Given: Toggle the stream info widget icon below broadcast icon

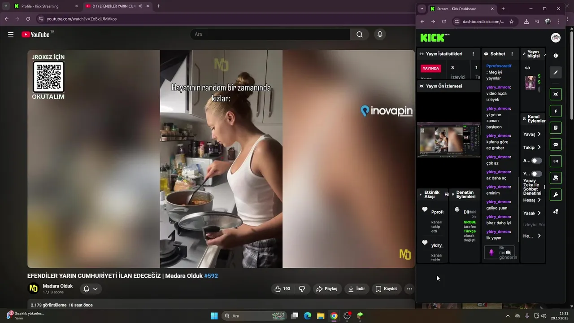Looking at the screenshot, I should click(556, 178).
